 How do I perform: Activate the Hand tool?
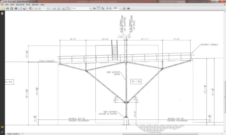98,8
